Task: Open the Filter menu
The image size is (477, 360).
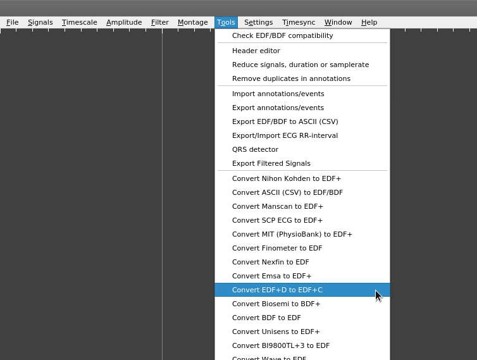Action: [159, 23]
